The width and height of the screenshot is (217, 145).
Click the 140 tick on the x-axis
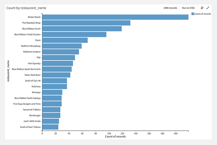pyautogui.click(x=136, y=134)
